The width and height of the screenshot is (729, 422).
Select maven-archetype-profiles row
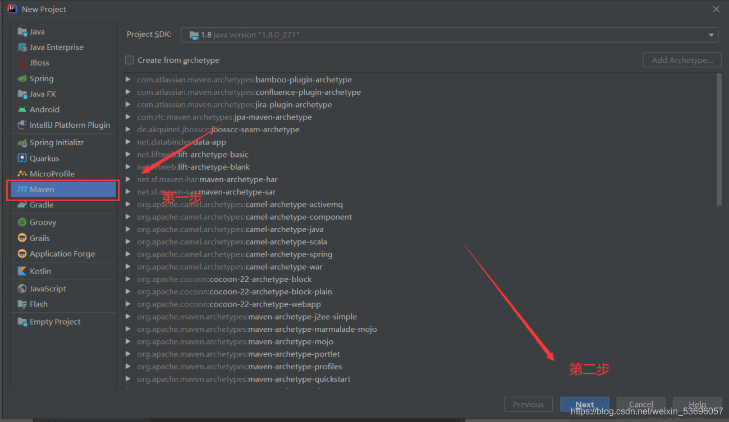coord(420,367)
